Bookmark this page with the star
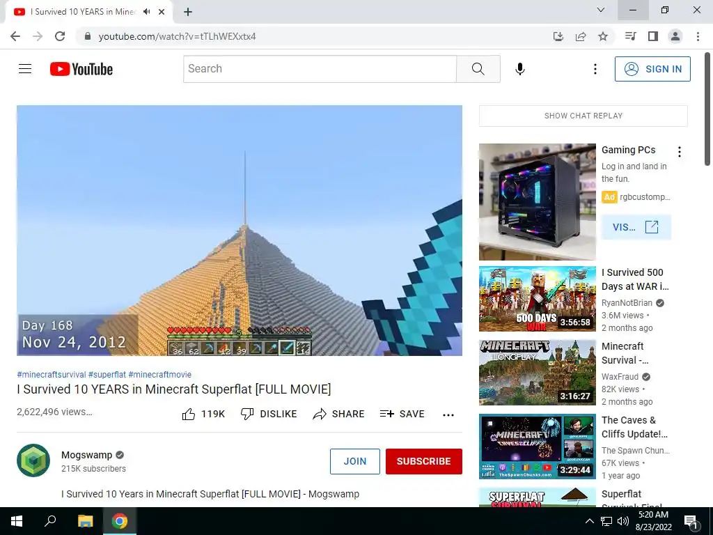 click(603, 36)
